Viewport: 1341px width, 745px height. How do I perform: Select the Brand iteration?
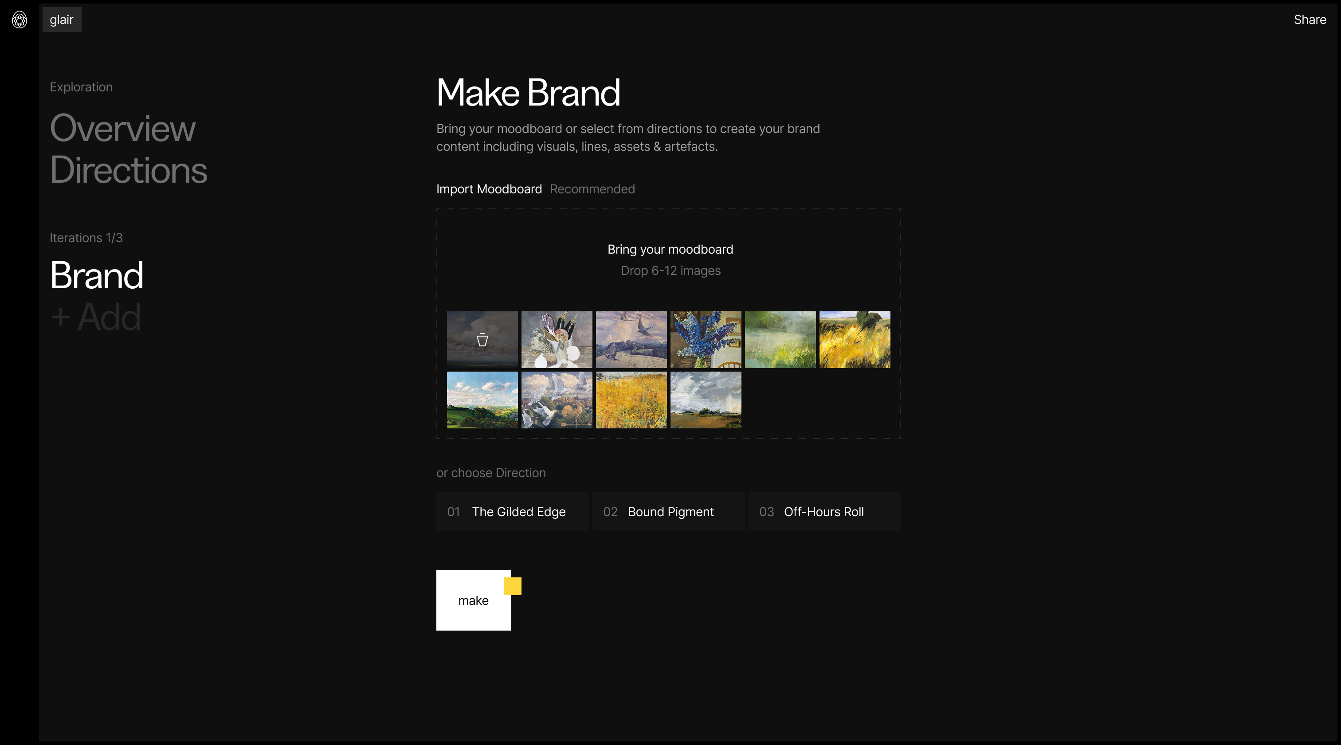[x=97, y=275]
